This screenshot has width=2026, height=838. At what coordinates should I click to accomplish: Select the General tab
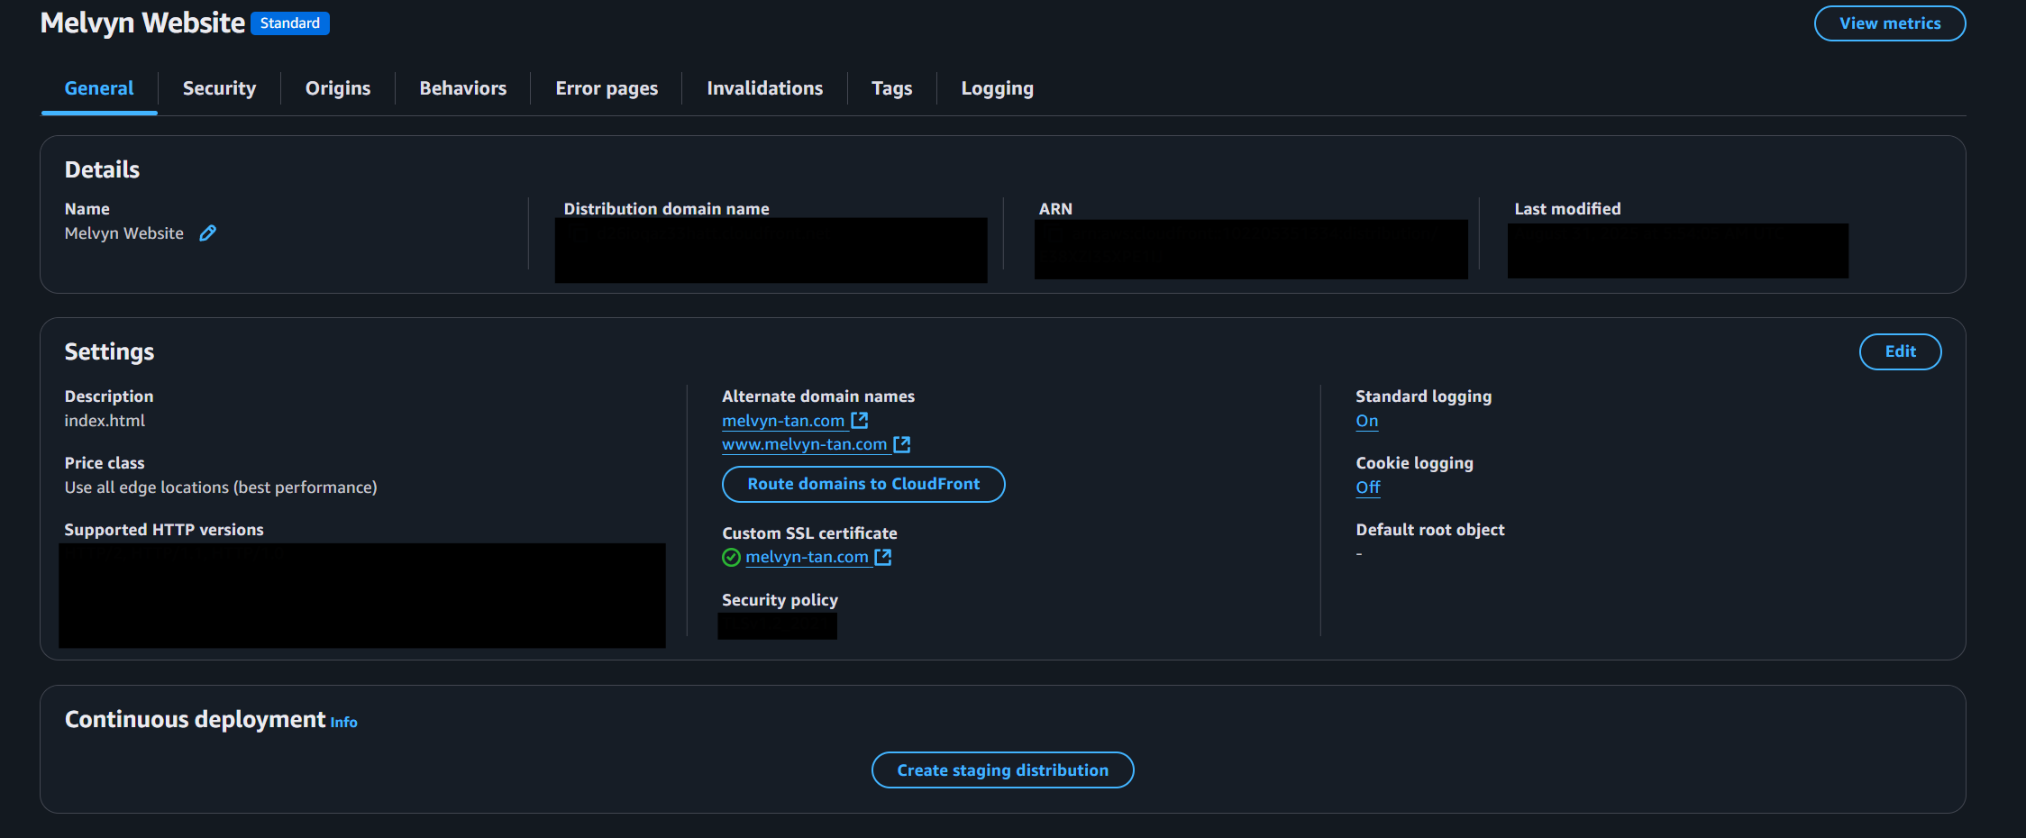click(99, 88)
